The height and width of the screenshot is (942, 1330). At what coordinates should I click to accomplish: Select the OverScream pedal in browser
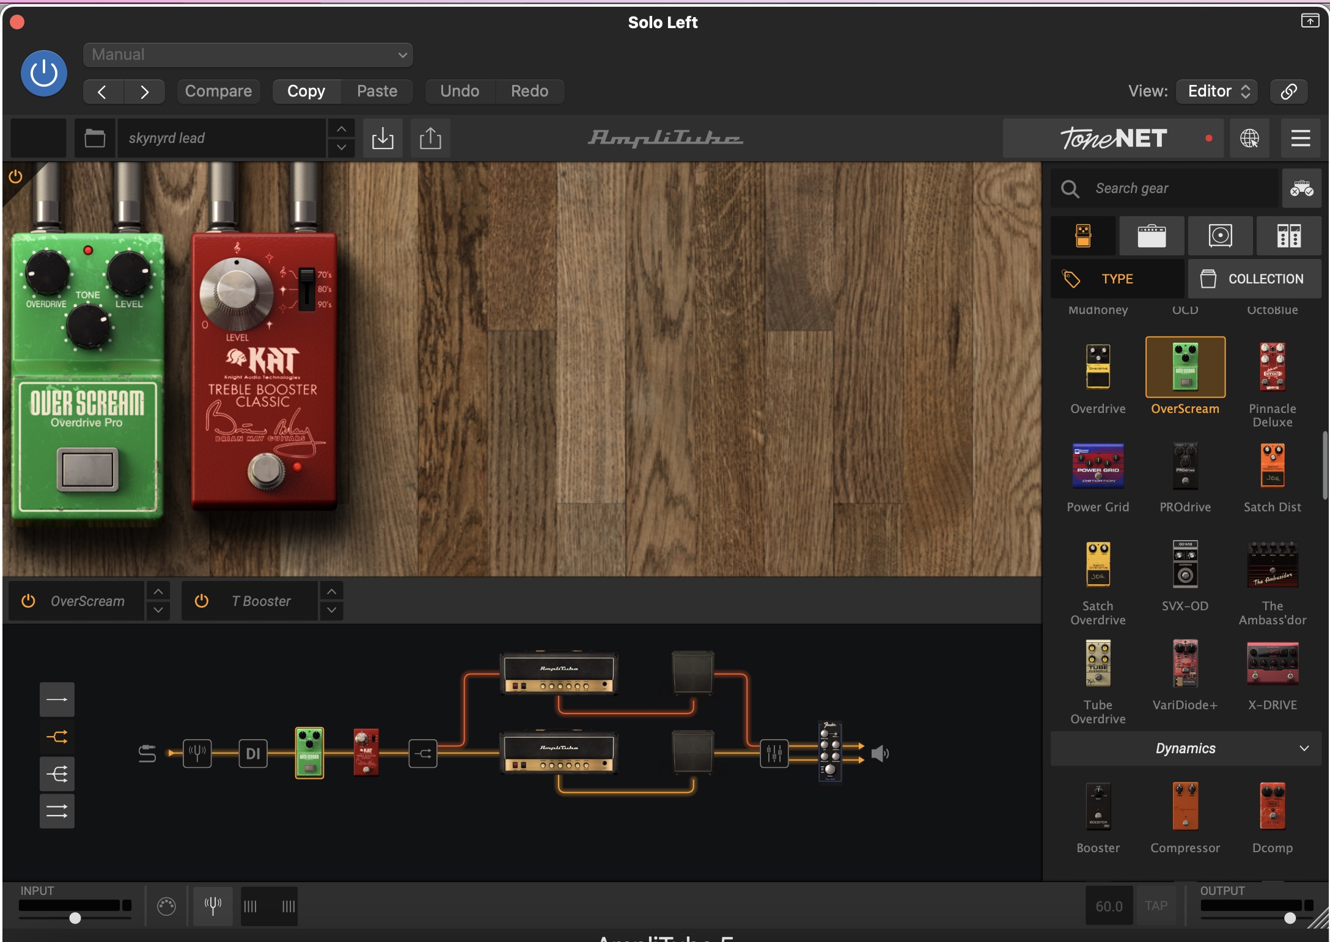coord(1185,367)
